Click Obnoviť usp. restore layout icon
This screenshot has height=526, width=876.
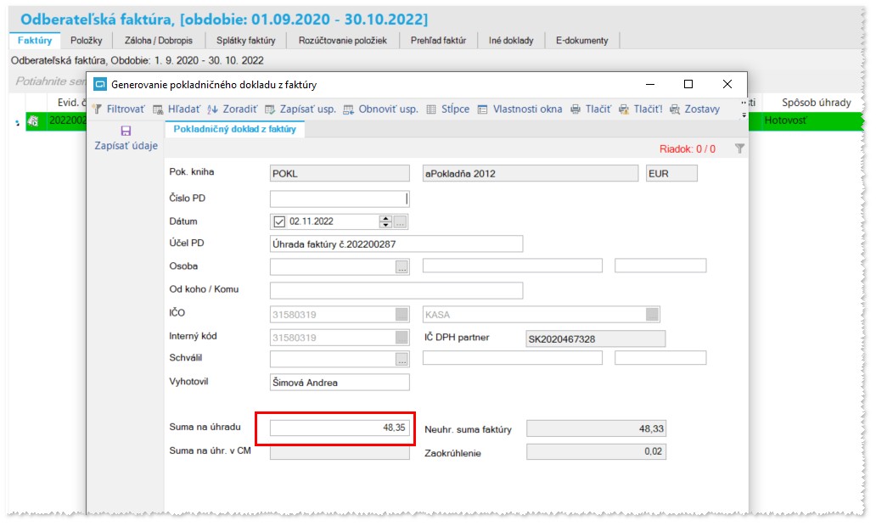click(x=349, y=109)
